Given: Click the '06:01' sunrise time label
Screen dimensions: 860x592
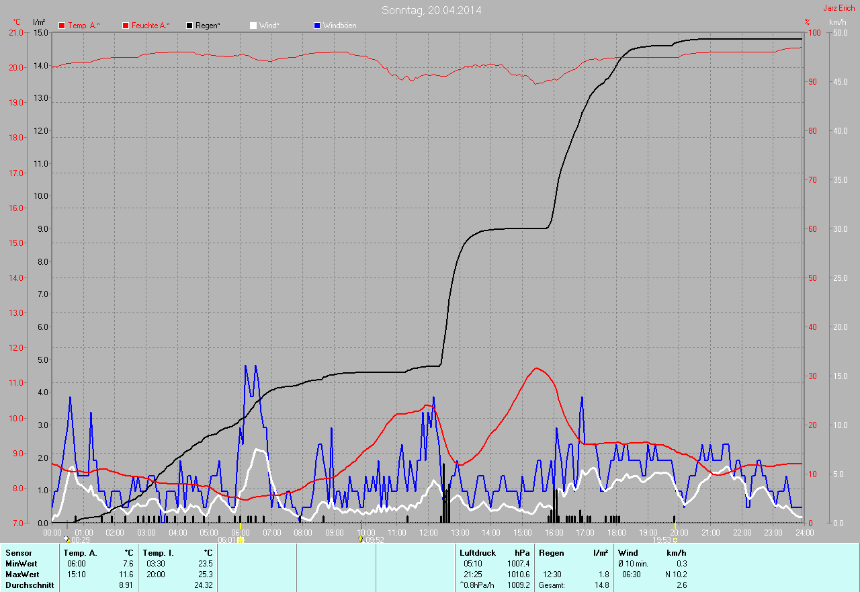Looking at the screenshot, I should pyautogui.click(x=227, y=540).
